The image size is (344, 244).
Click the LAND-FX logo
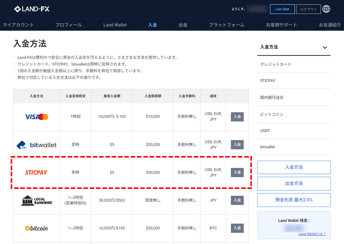click(x=32, y=9)
